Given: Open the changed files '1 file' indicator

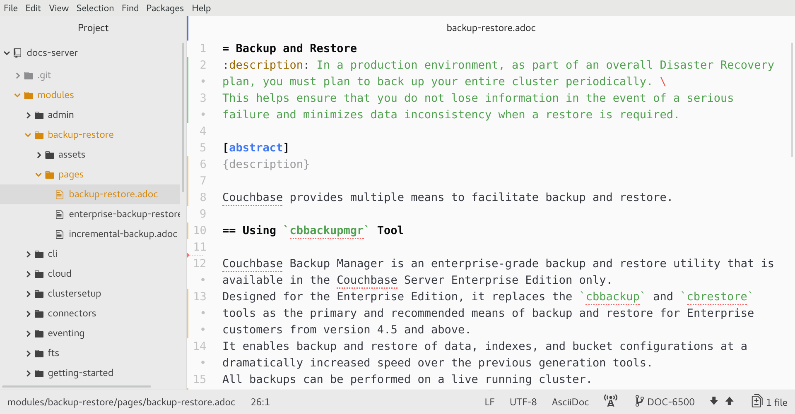Looking at the screenshot, I should [769, 402].
